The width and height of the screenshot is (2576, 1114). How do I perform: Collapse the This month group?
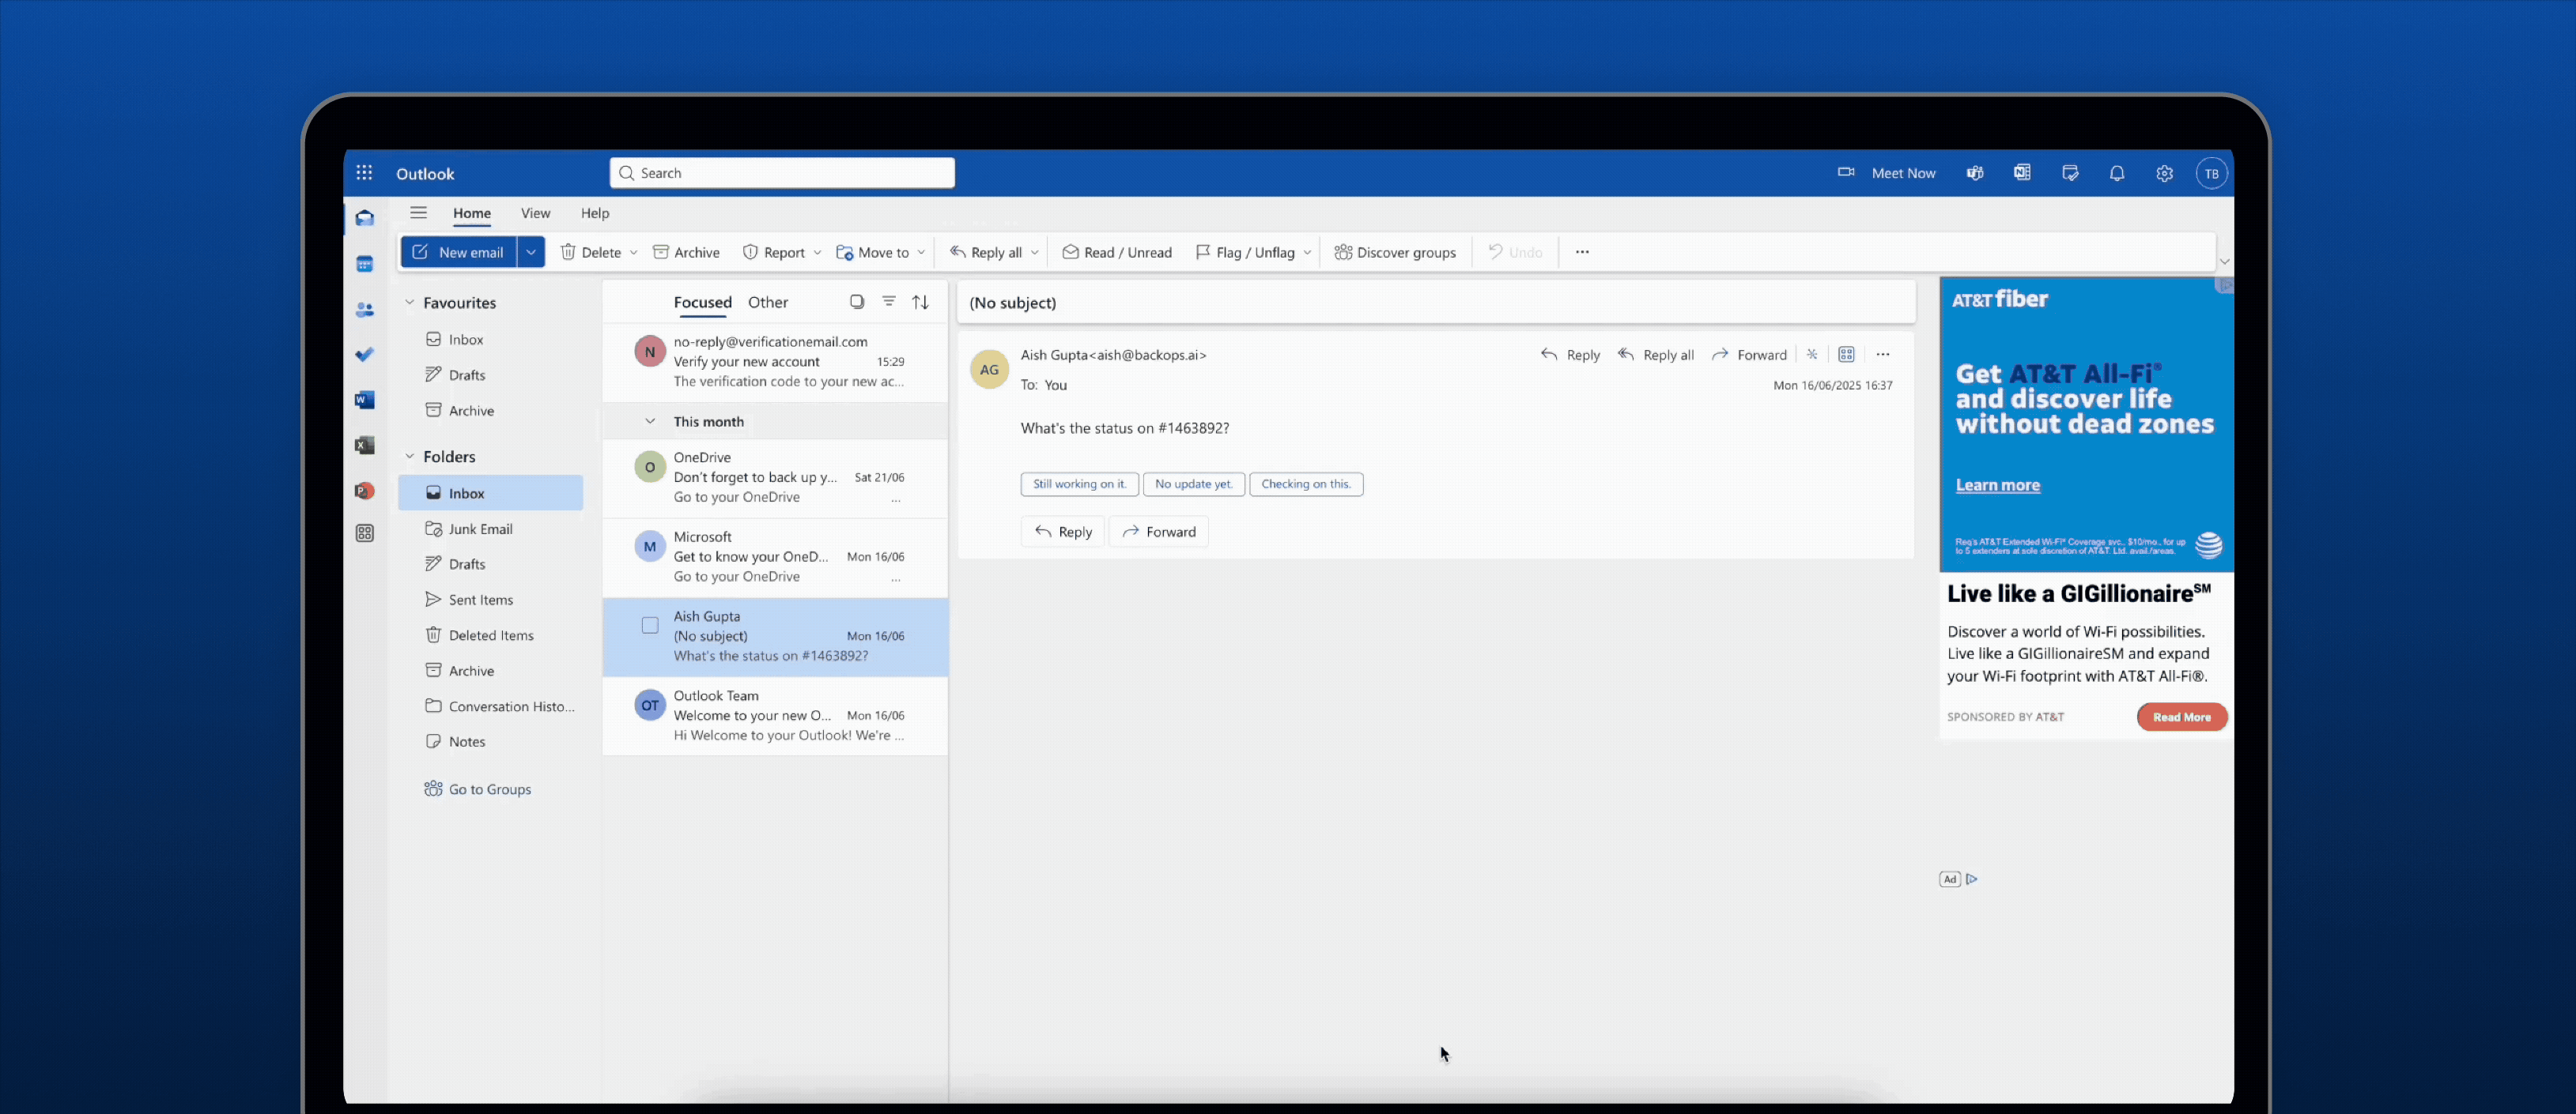click(650, 420)
